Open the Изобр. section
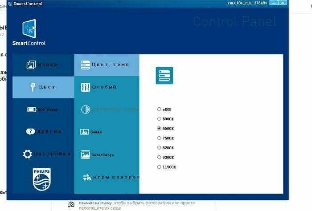Viewport: 312px width, 211px height. pos(43,65)
